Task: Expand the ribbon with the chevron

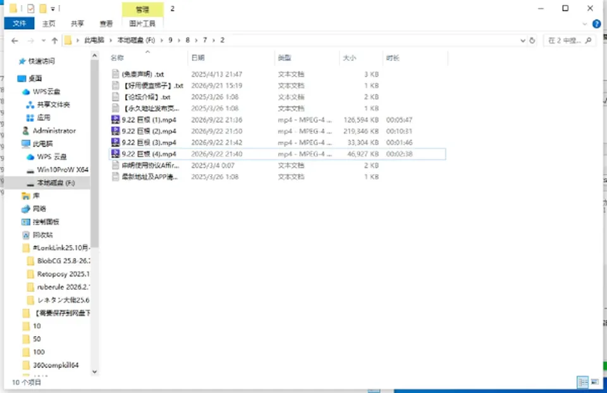Action: tap(584, 24)
